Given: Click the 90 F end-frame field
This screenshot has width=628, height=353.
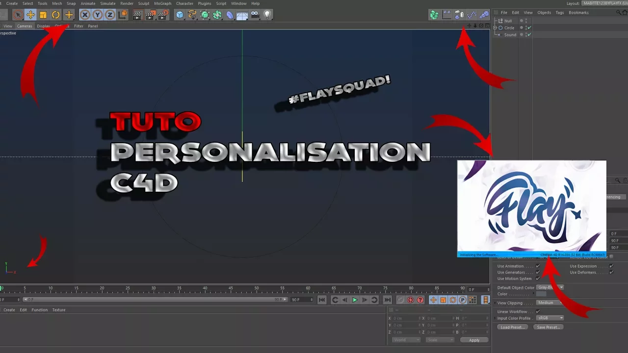Looking at the screenshot, I should (x=301, y=300).
